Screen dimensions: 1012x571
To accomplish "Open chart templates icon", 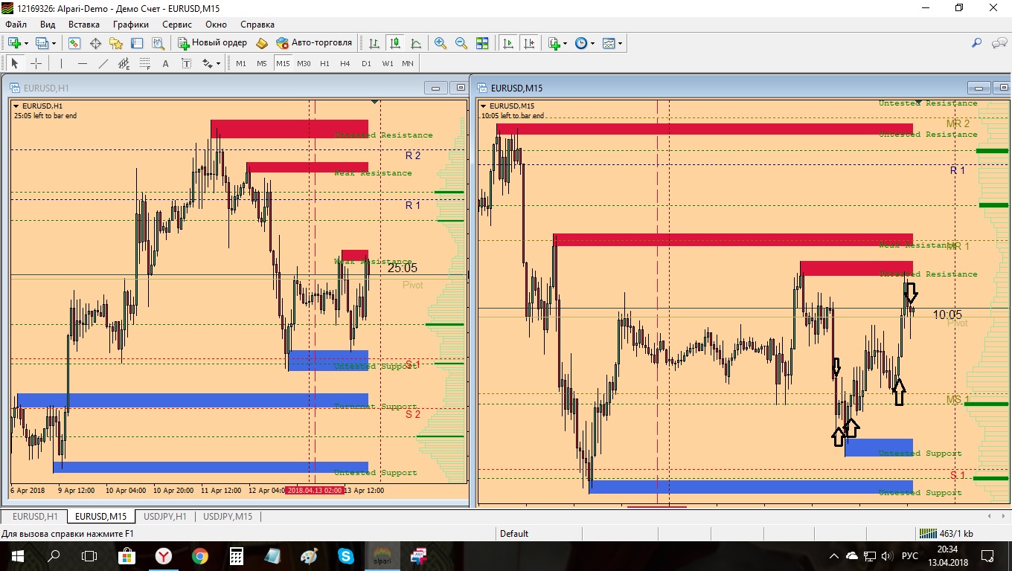I will click(609, 43).
